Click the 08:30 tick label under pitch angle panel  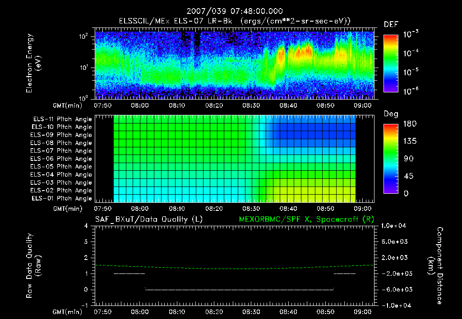pos(251,209)
